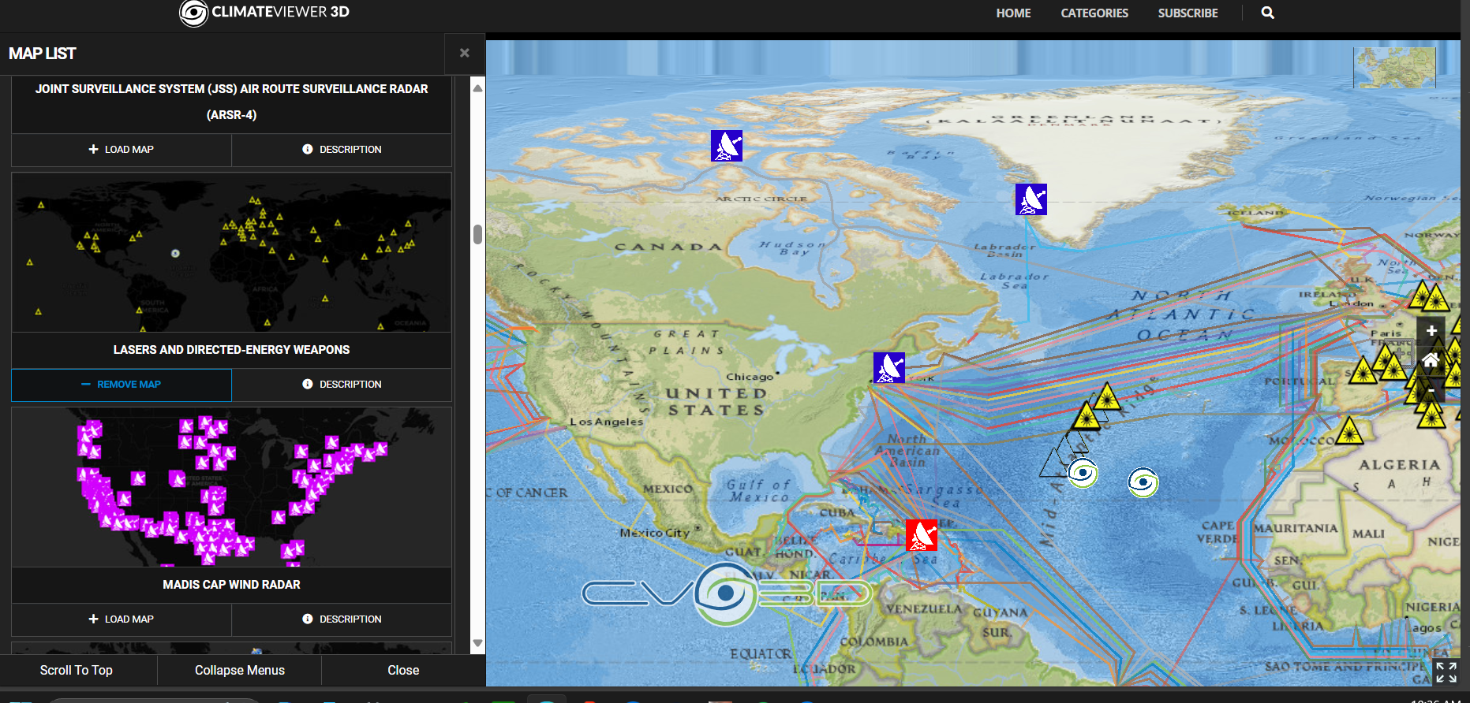This screenshot has width=1470, height=703.
Task: Click the Close button at panel bottom
Action: pyautogui.click(x=403, y=670)
